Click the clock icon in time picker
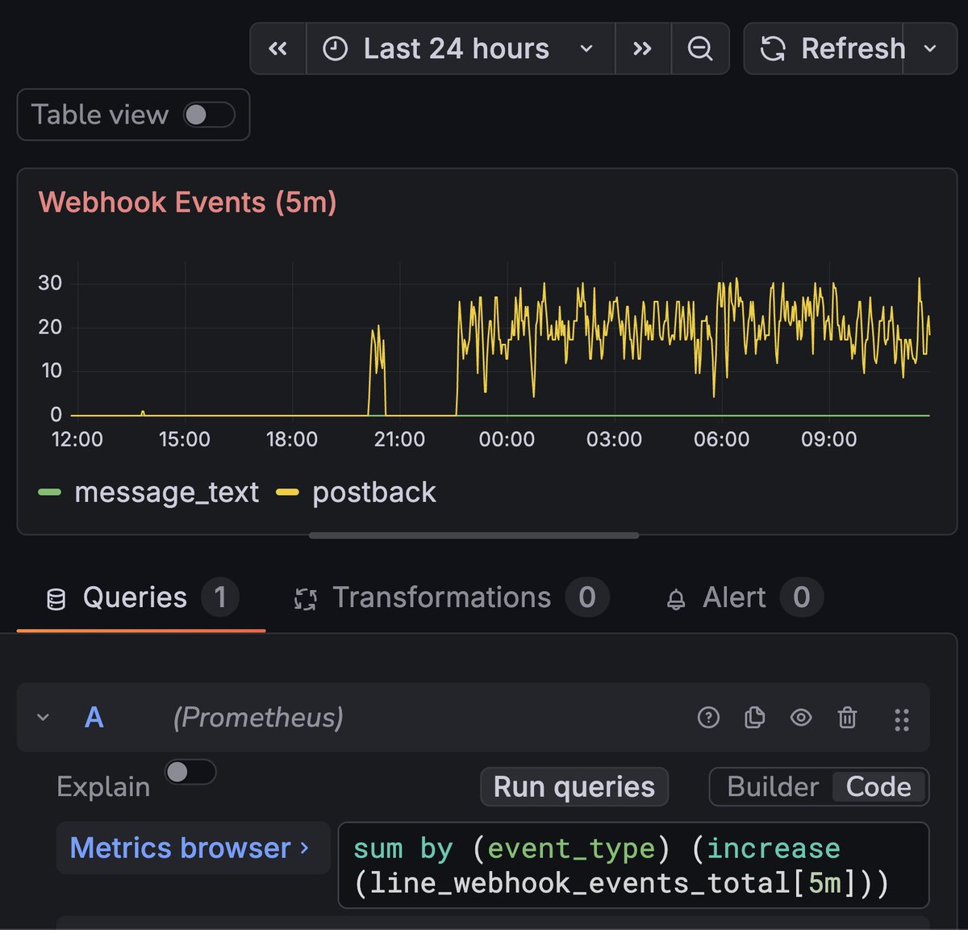The height and width of the screenshot is (930, 968). [335, 49]
